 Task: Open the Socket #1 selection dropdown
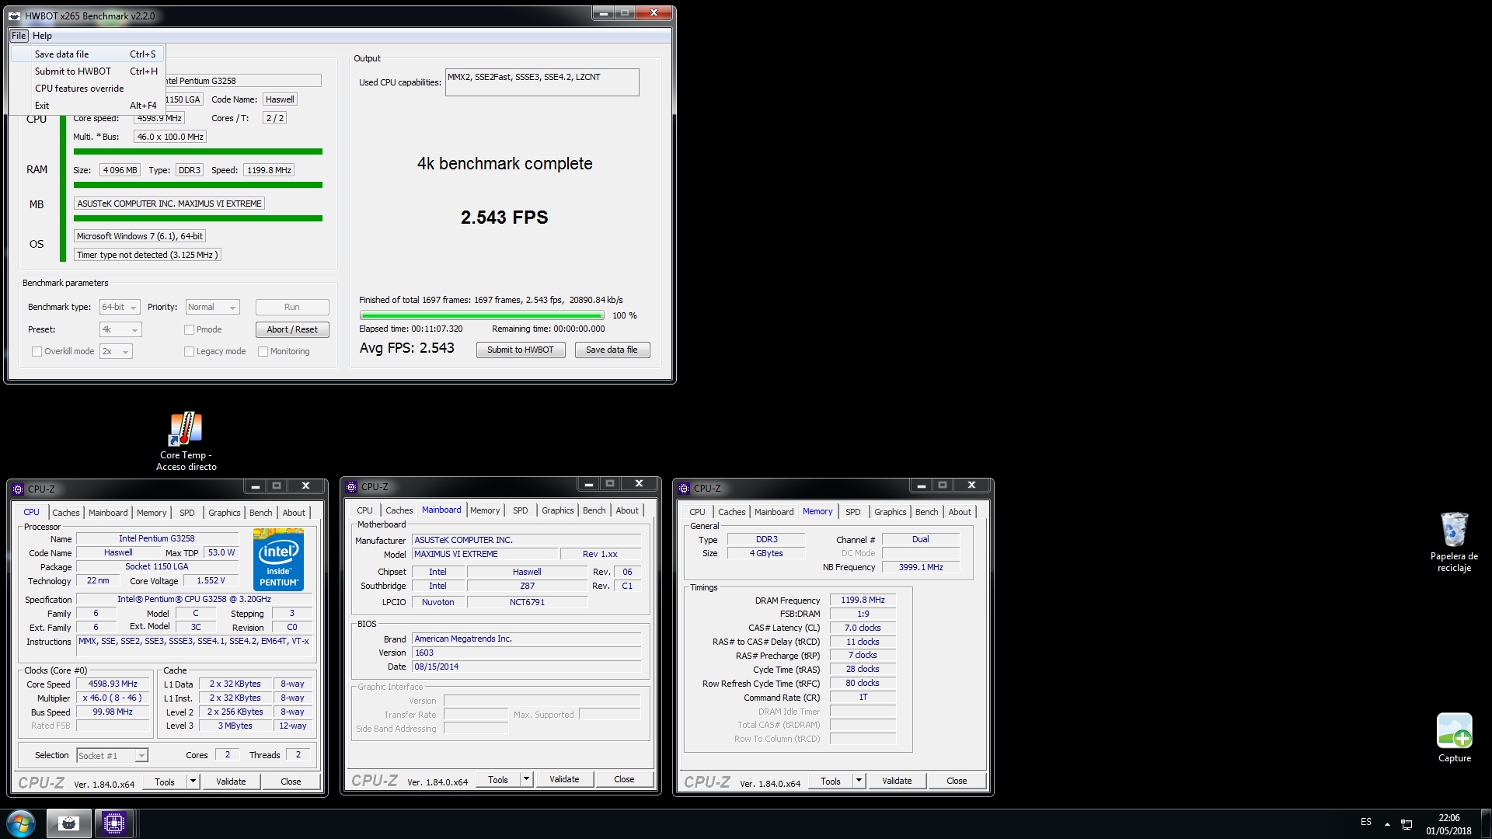(113, 755)
